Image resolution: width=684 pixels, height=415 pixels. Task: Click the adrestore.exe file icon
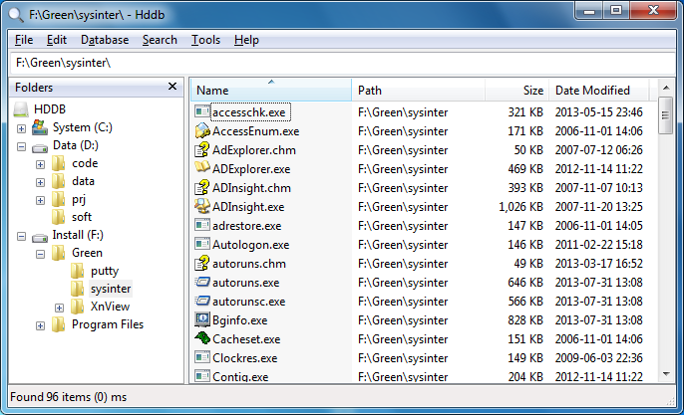pyautogui.click(x=202, y=225)
